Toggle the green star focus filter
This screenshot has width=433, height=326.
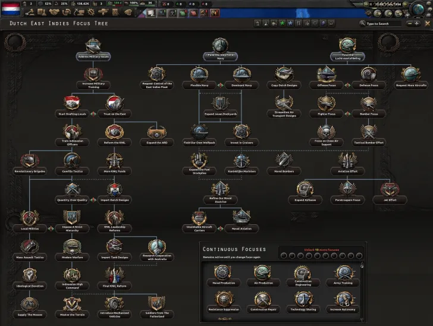[281, 24]
